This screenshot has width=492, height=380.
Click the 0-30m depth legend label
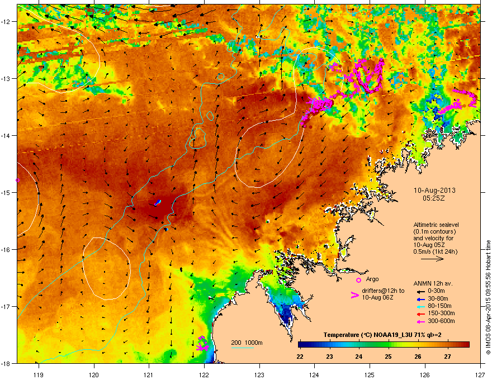(436, 291)
